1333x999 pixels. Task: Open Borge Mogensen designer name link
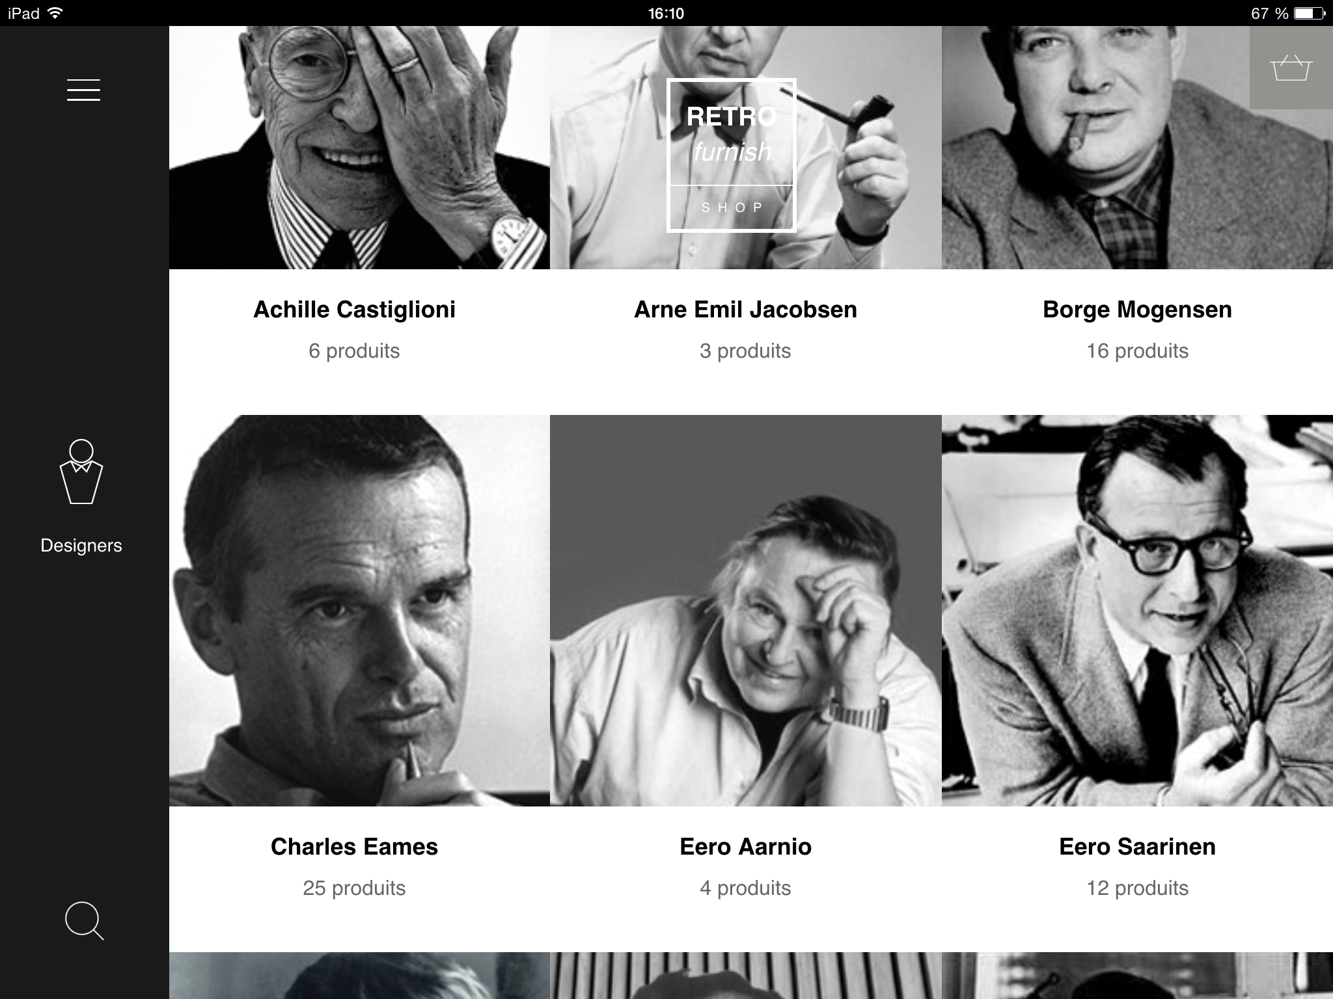pyautogui.click(x=1137, y=310)
